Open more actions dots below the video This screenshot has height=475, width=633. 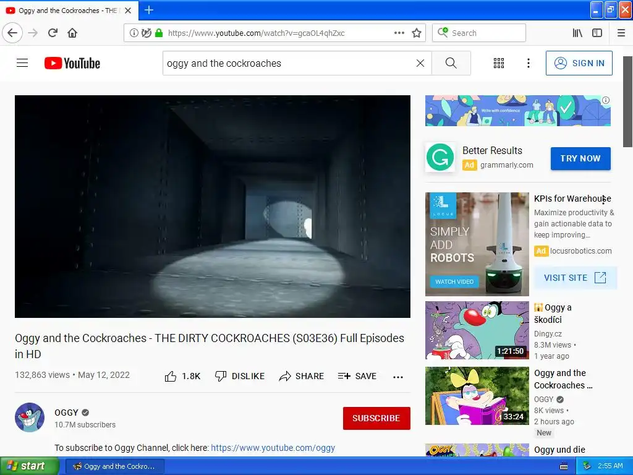click(x=398, y=377)
